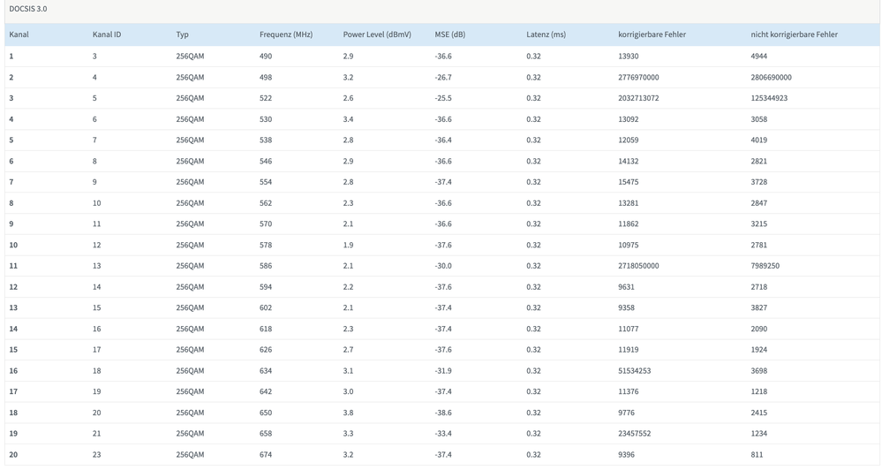Click the 51534253 correctable errors cell
The height and width of the screenshot is (470, 882).
click(x=634, y=371)
